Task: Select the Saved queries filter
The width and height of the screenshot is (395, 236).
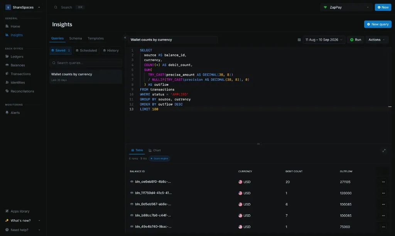Action: 61,51
